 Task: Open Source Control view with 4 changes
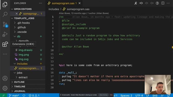coord(5,25)
